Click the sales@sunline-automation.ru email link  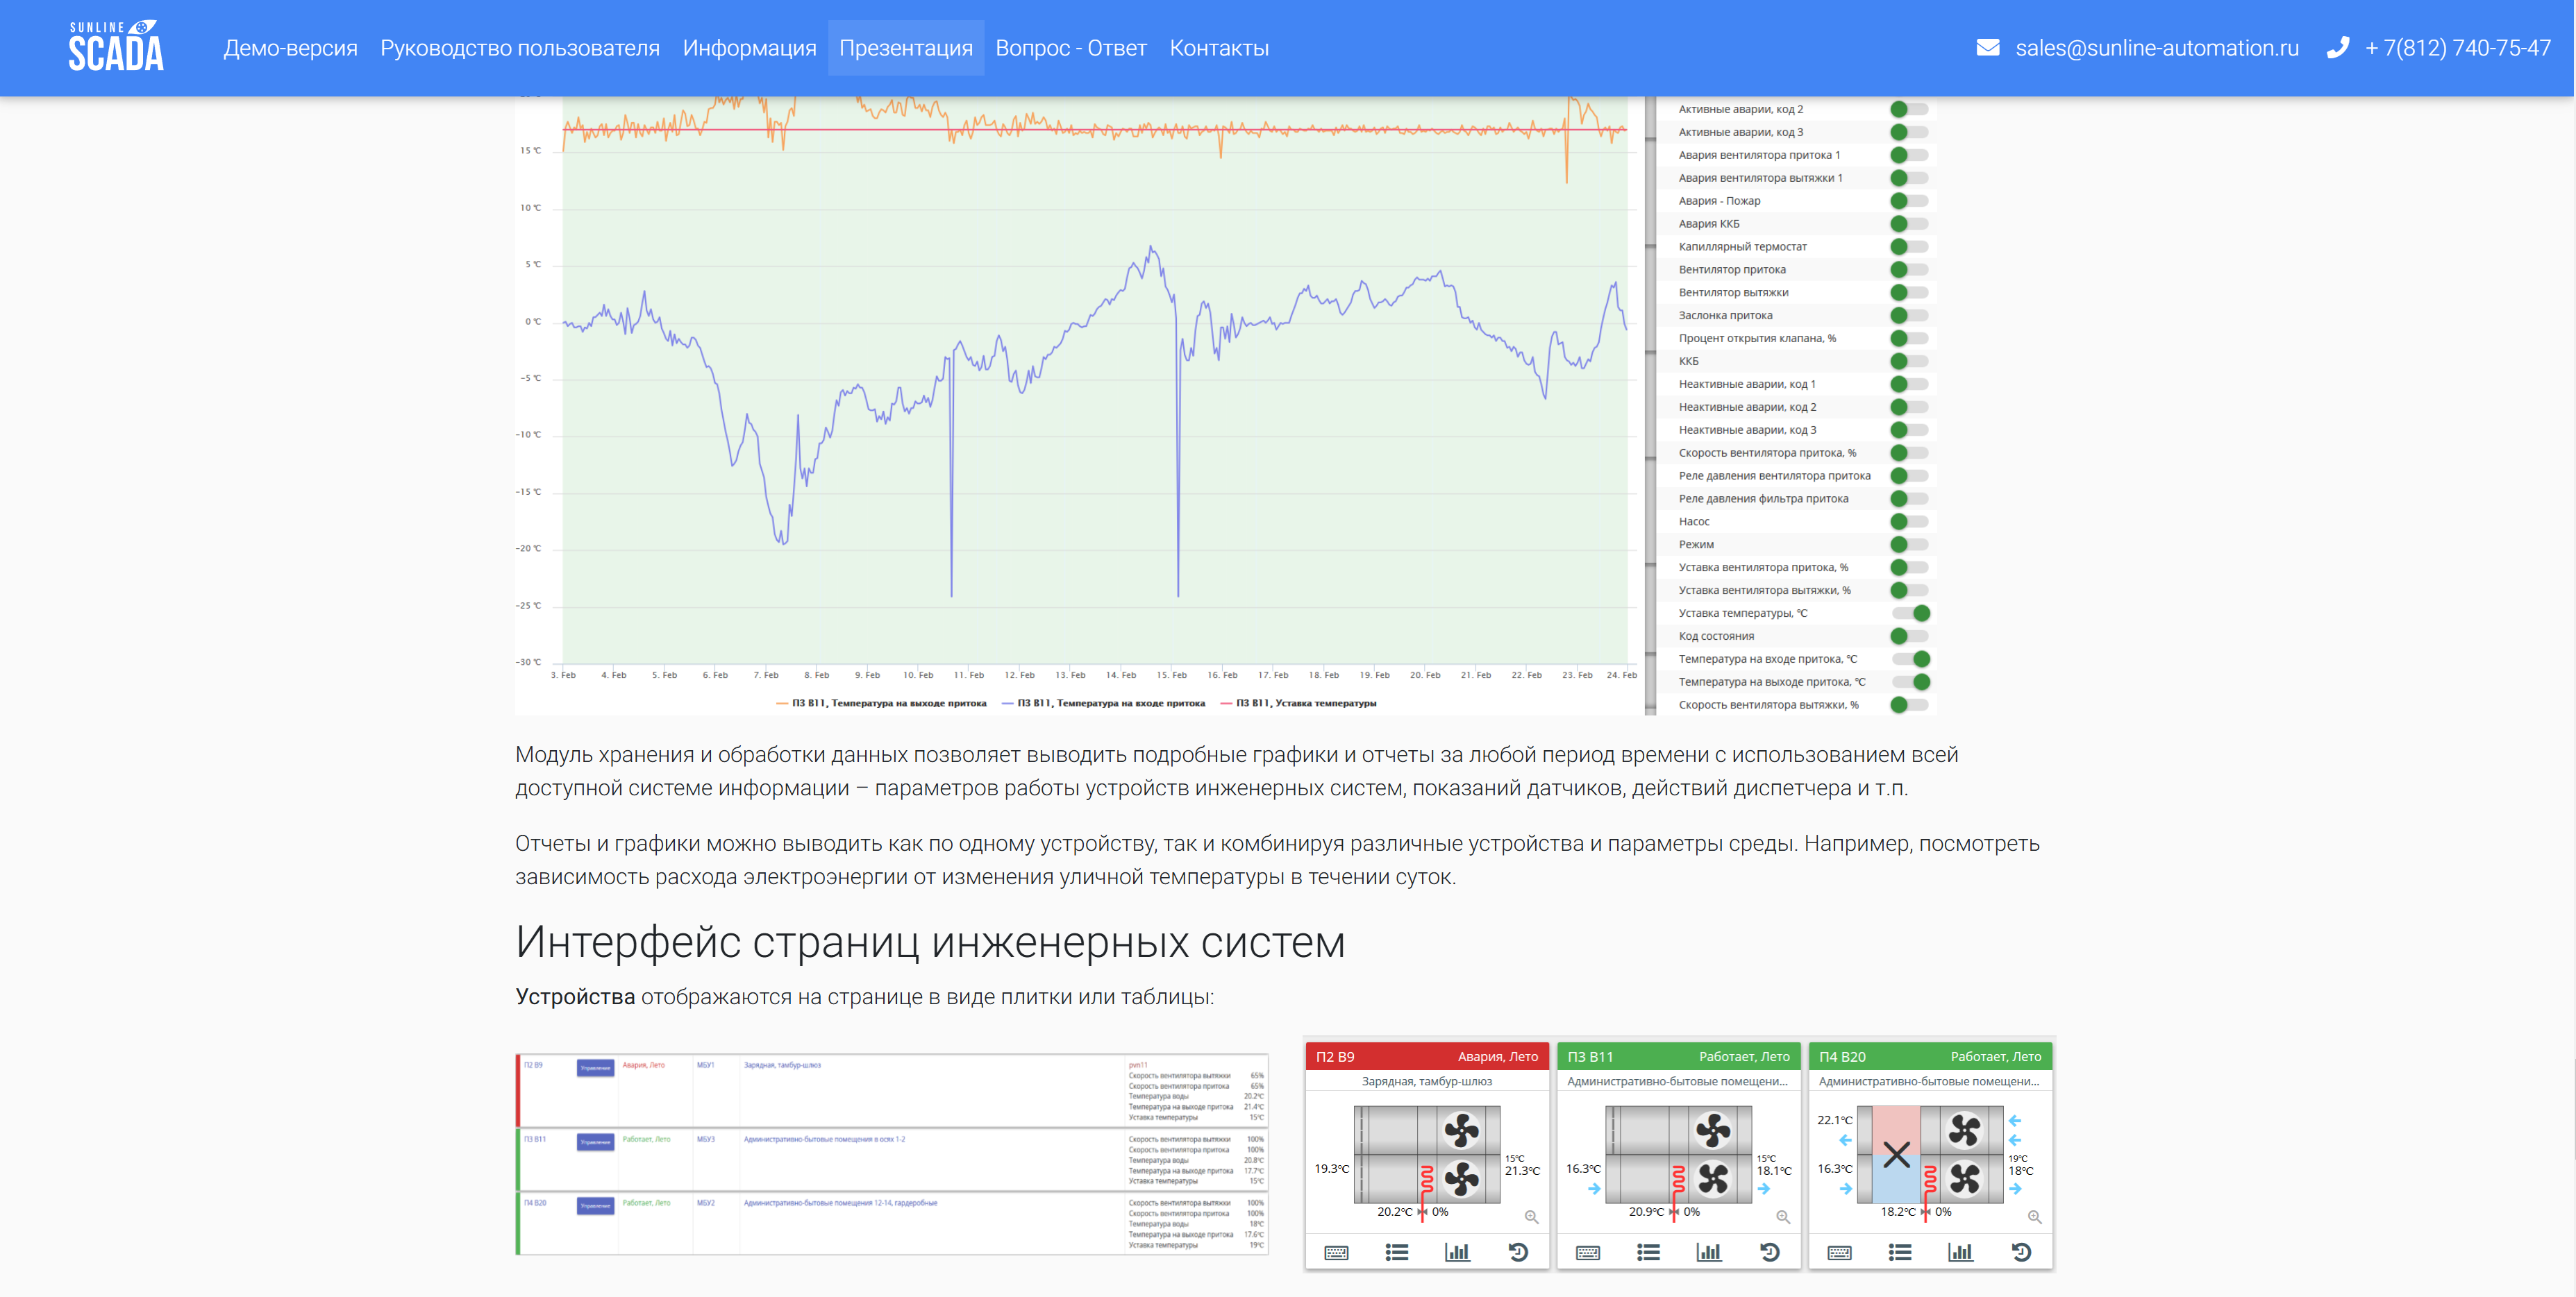[2157, 48]
